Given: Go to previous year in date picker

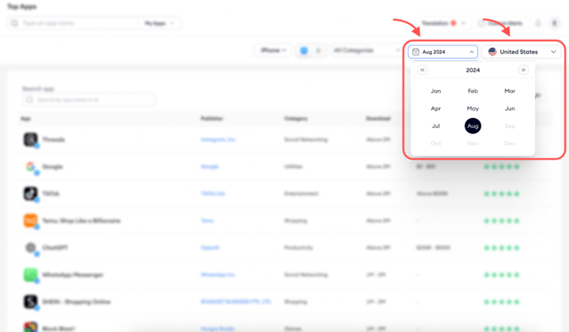Looking at the screenshot, I should 422,70.
